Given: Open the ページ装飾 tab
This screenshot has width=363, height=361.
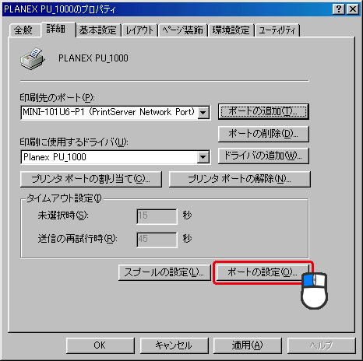Looking at the screenshot, I should coord(183,30).
